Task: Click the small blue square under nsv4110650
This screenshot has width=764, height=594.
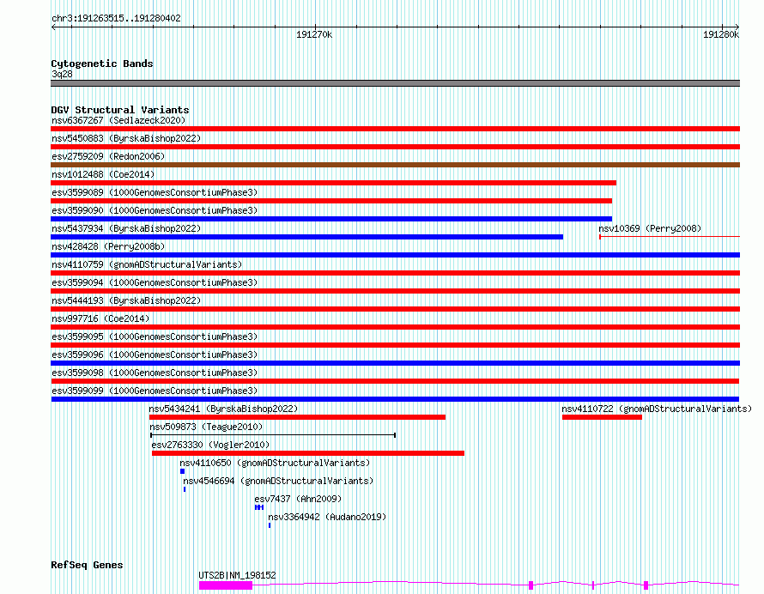Action: 182,471
